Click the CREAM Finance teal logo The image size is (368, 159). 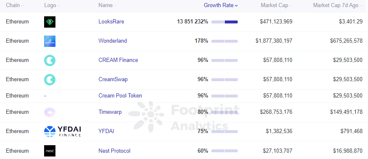pyautogui.click(x=50, y=60)
